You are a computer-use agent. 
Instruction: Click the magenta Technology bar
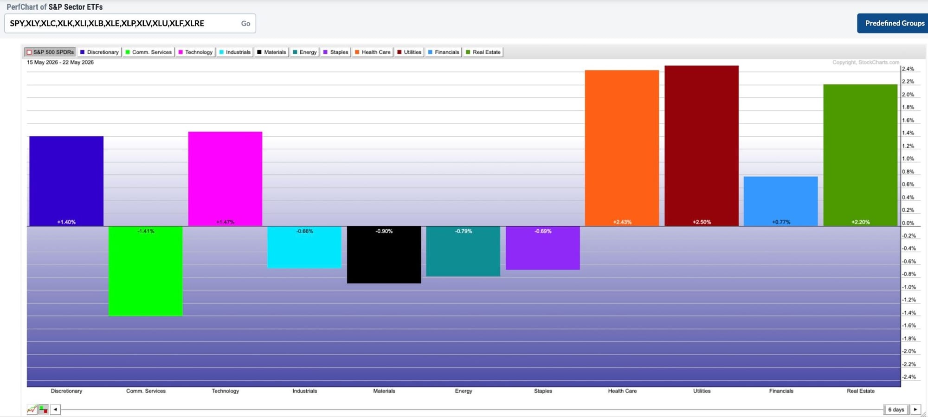(225, 179)
